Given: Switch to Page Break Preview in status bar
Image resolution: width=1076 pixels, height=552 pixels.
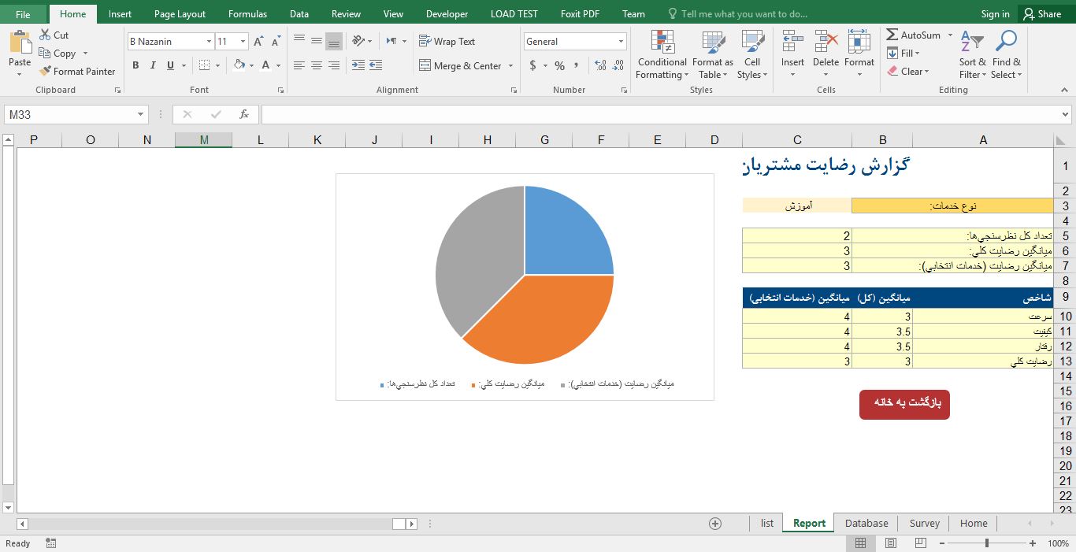Looking at the screenshot, I should click(919, 543).
